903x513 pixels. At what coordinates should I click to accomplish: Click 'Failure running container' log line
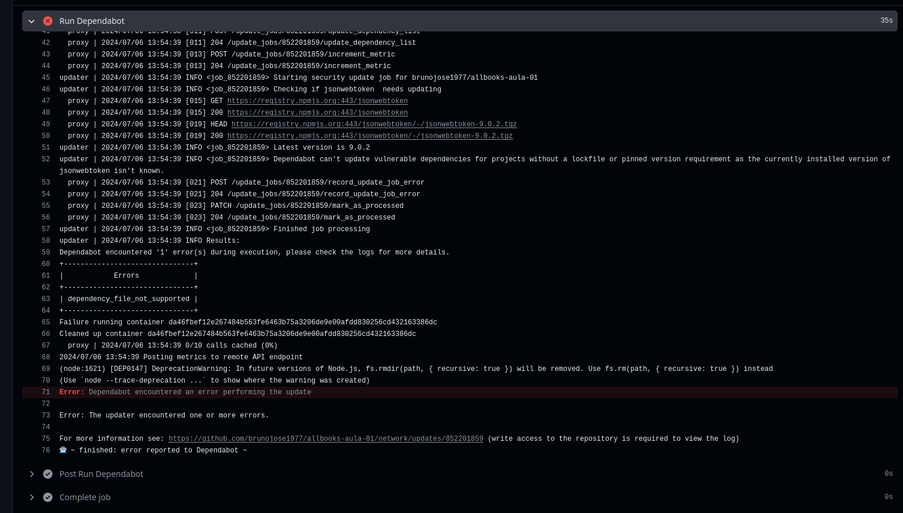[x=248, y=322]
